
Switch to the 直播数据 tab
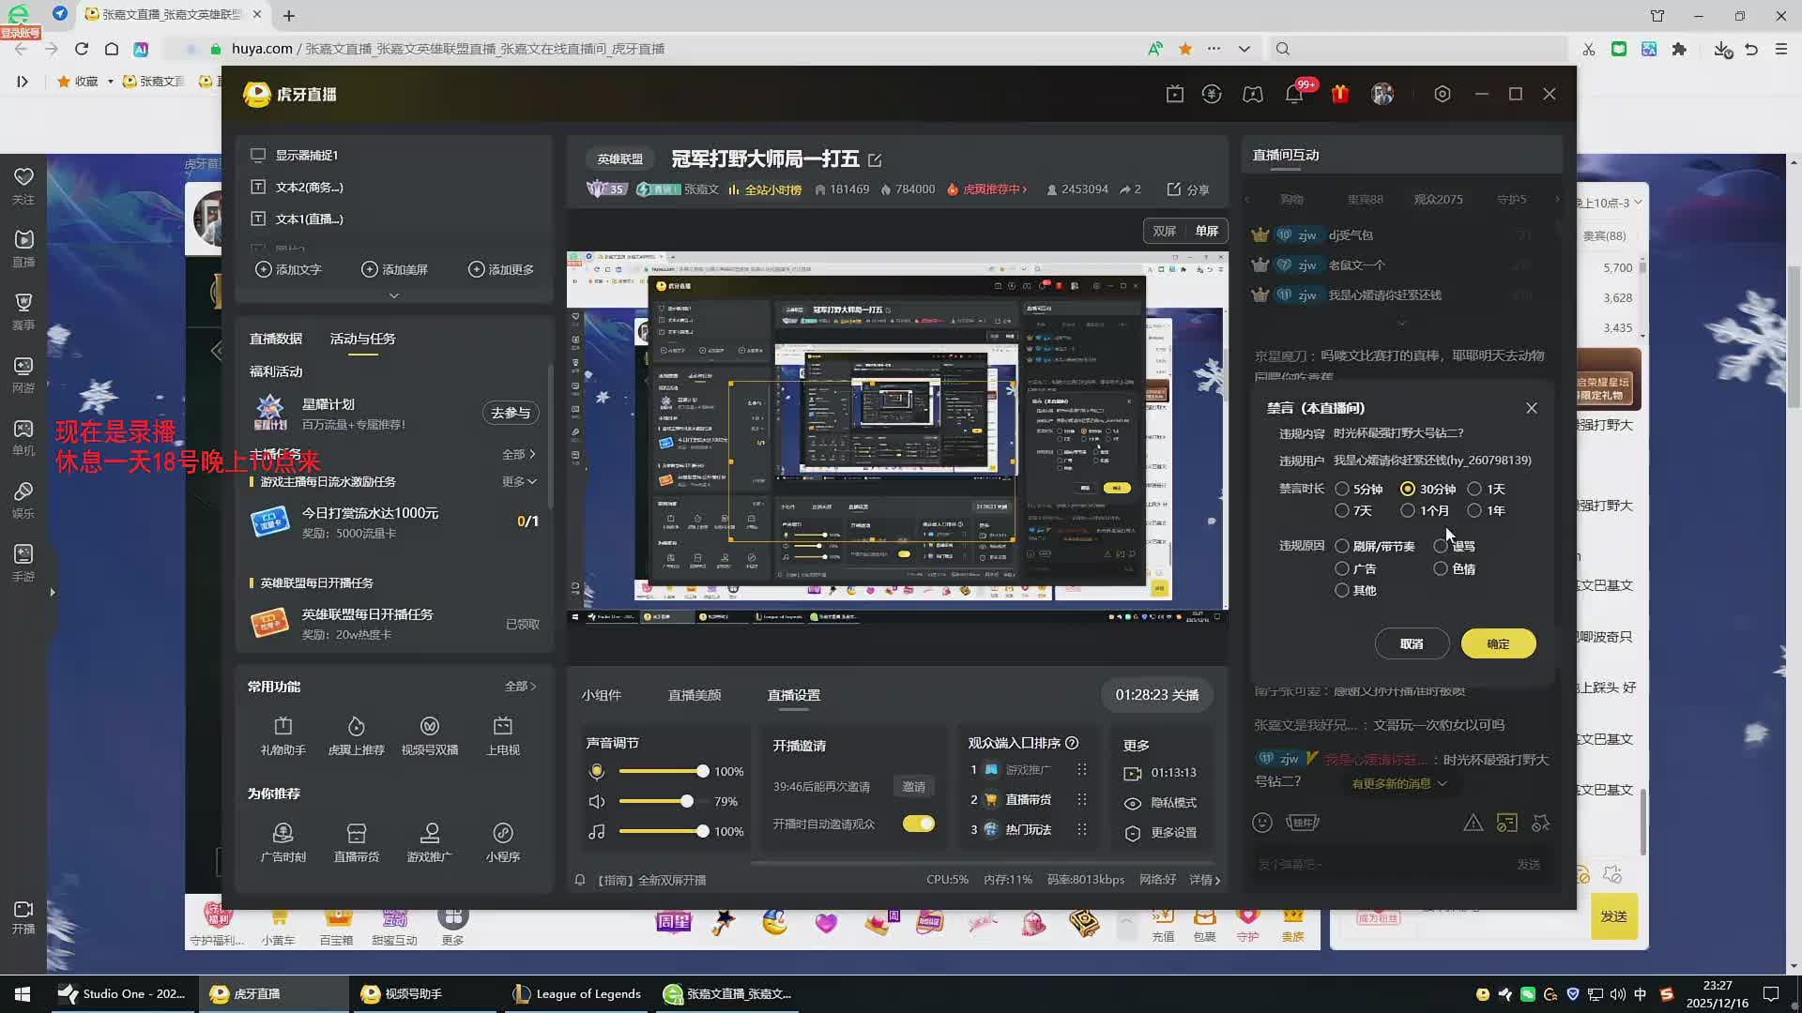[x=276, y=339]
